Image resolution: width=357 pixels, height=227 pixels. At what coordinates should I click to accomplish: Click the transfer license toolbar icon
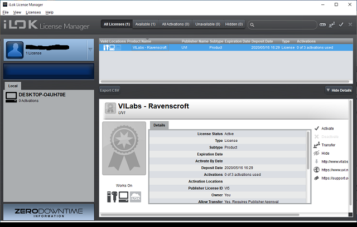click(332, 24)
